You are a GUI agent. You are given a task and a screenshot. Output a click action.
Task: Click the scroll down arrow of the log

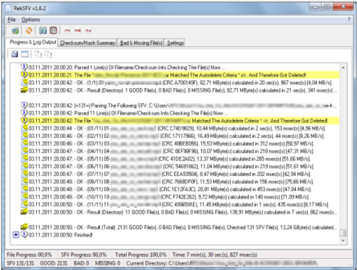(343, 241)
